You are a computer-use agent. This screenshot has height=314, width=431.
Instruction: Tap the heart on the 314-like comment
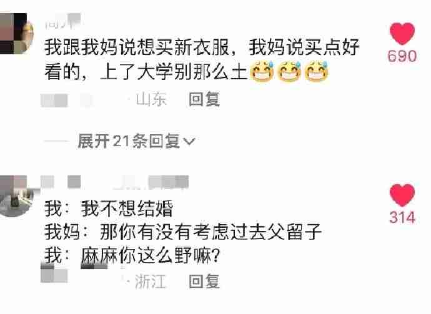coord(402,195)
